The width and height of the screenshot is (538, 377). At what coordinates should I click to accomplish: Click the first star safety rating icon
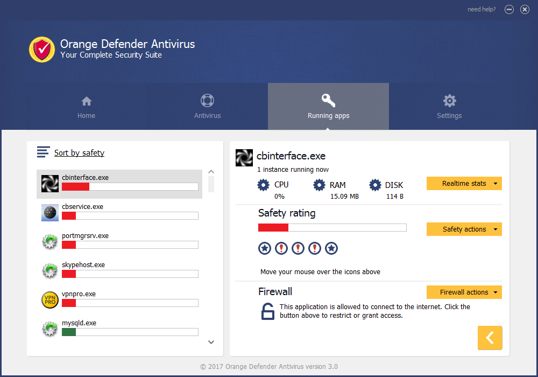[x=264, y=248]
